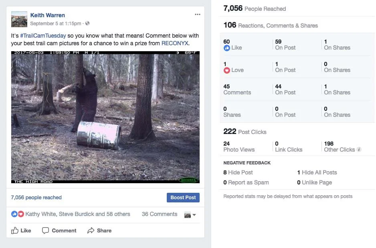Open the post options three-dot menu

197,15
